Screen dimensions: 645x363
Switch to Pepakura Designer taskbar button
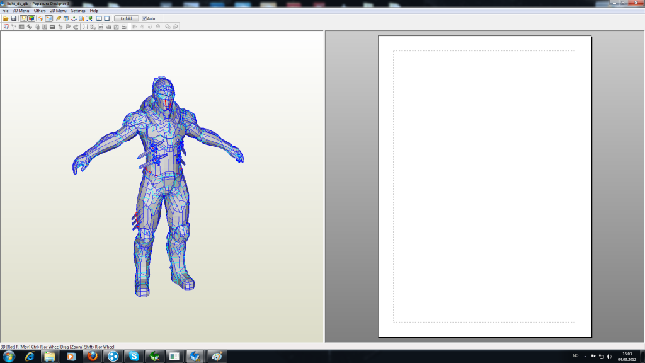click(195, 357)
